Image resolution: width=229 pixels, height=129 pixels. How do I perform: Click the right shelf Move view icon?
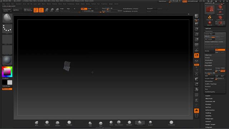click(196, 79)
